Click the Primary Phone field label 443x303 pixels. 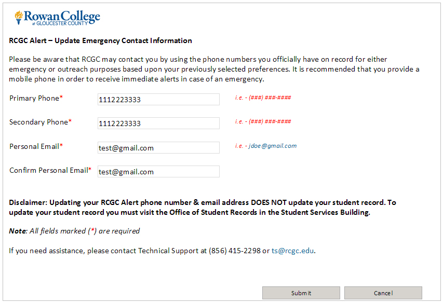pyautogui.click(x=35, y=99)
